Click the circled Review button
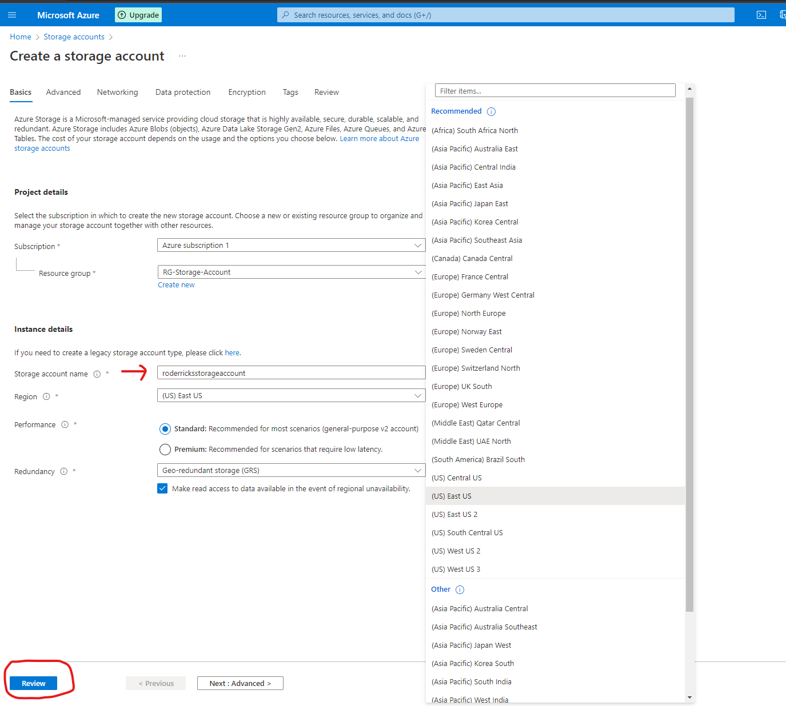The height and width of the screenshot is (706, 786). (33, 683)
